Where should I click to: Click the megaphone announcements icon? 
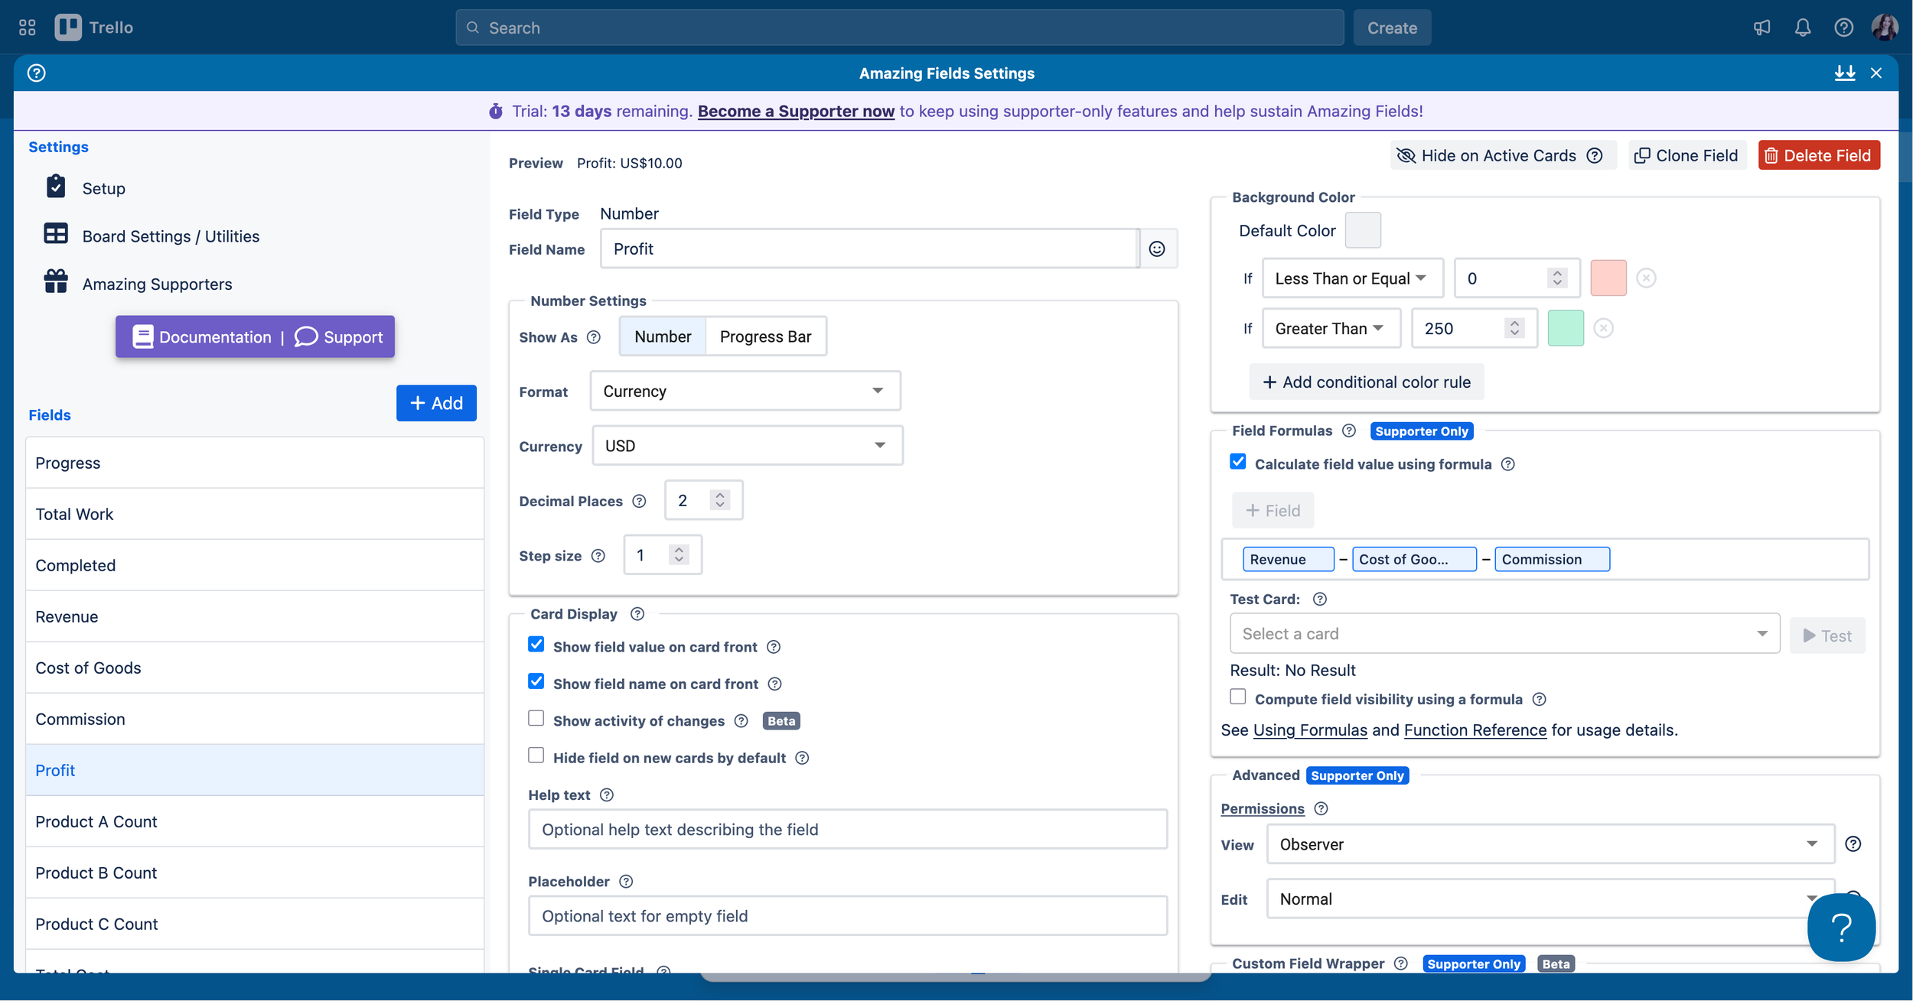[x=1762, y=28]
